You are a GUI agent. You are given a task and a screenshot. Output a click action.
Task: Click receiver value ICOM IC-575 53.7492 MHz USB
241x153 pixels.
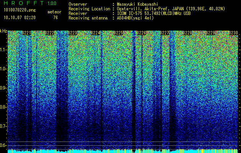154,13
